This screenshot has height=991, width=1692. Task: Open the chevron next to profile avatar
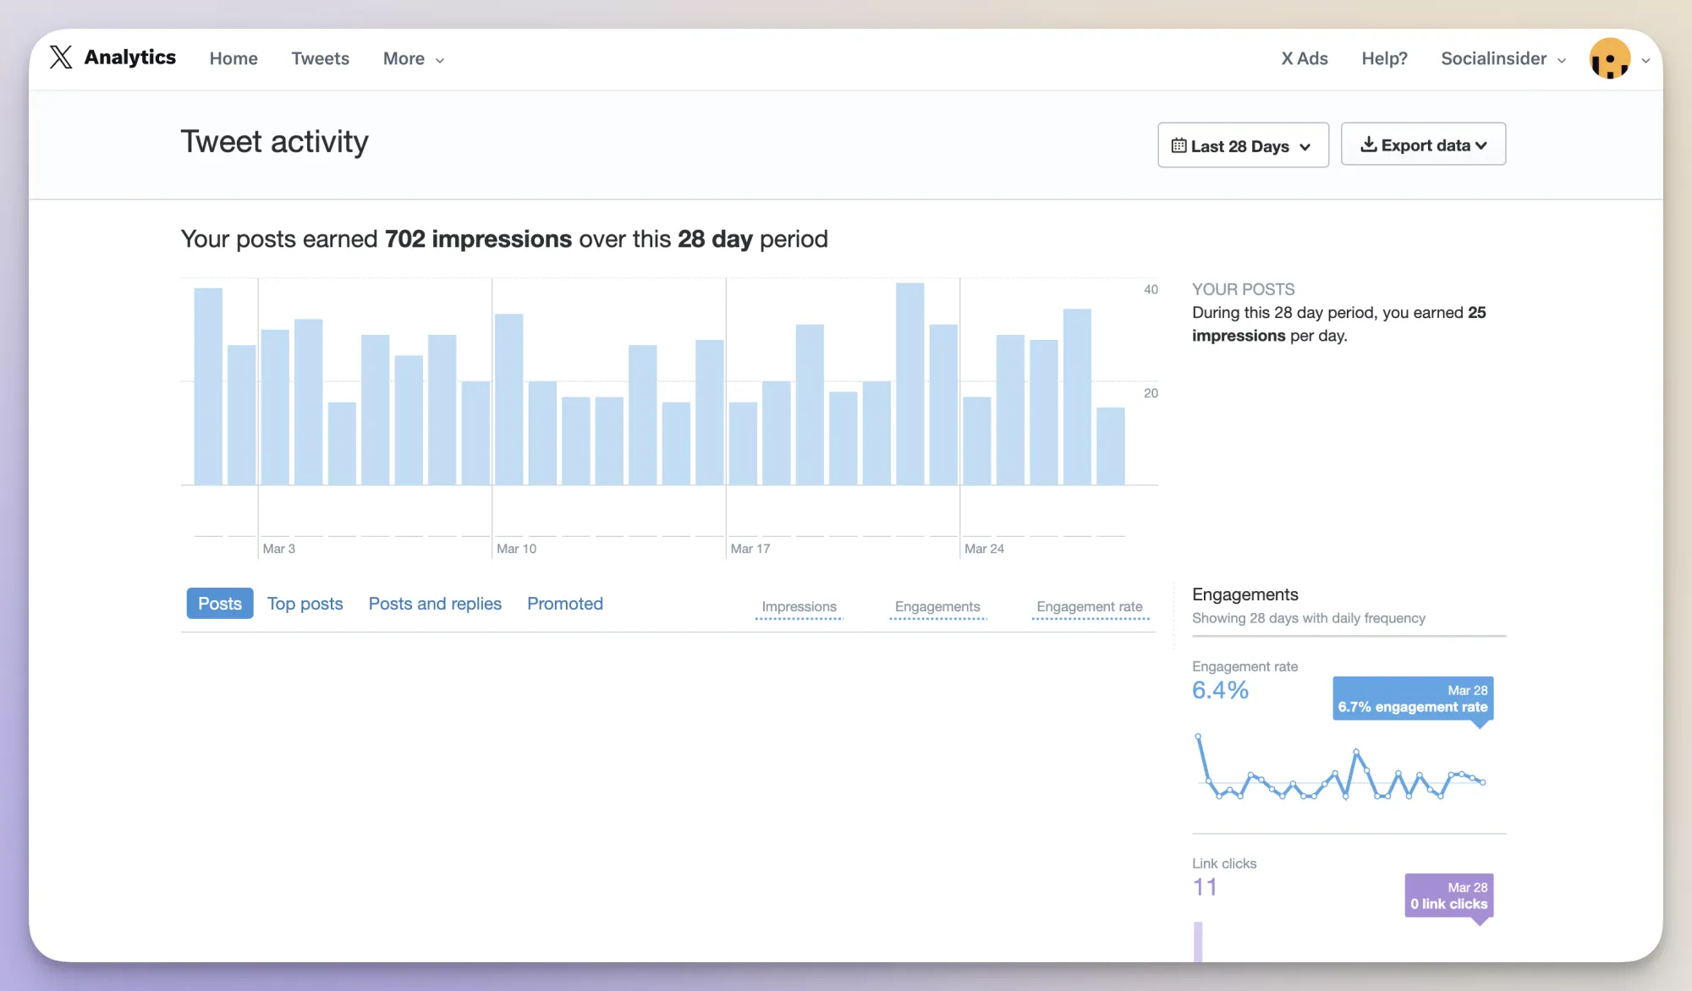click(x=1645, y=60)
